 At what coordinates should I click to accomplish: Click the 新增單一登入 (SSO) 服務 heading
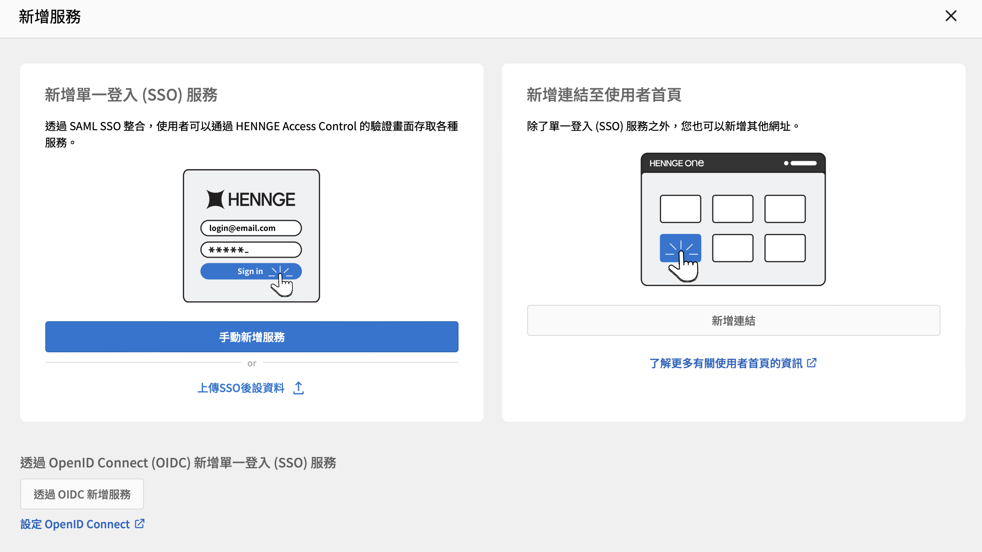coord(131,95)
